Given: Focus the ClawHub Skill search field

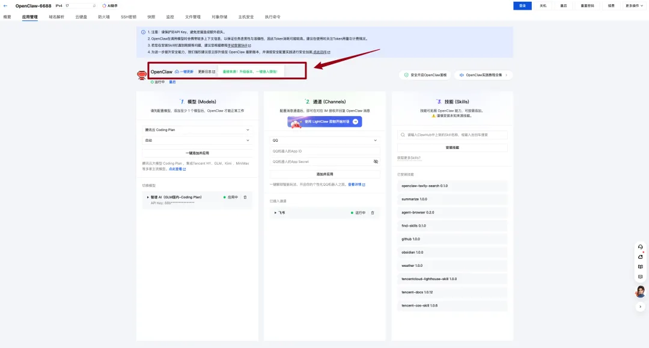Looking at the screenshot, I should click(452, 135).
